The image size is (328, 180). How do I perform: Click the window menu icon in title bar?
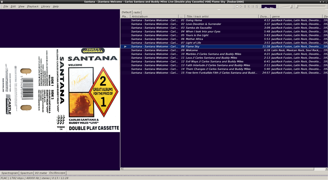pos(2,2)
